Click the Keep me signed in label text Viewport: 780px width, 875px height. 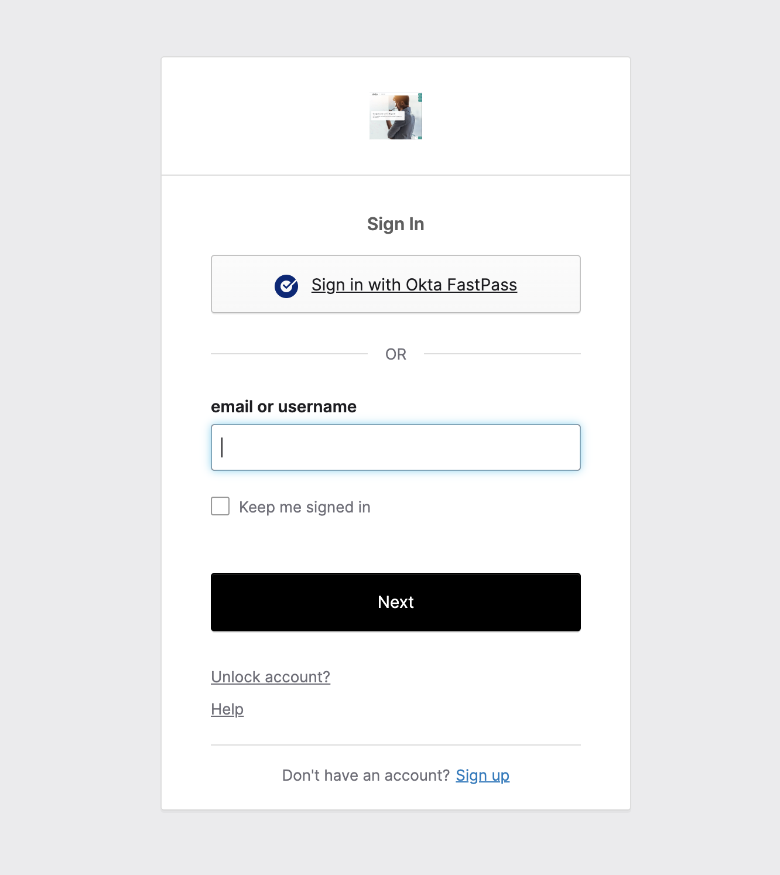pyautogui.click(x=305, y=507)
